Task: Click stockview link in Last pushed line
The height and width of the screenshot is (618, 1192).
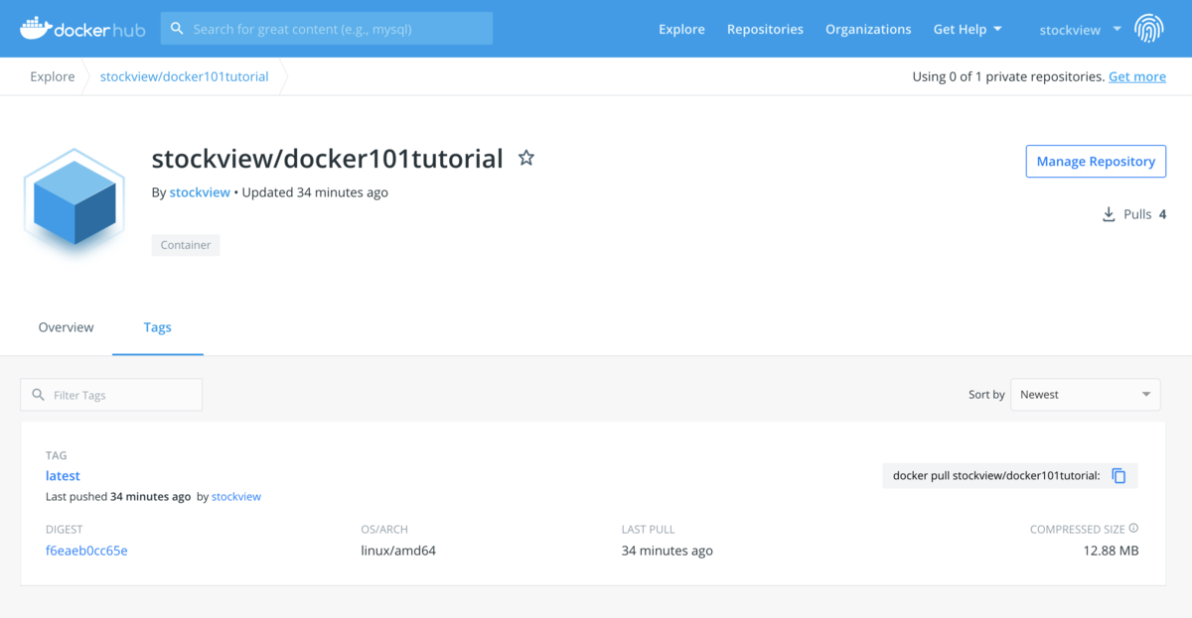Action: click(236, 496)
